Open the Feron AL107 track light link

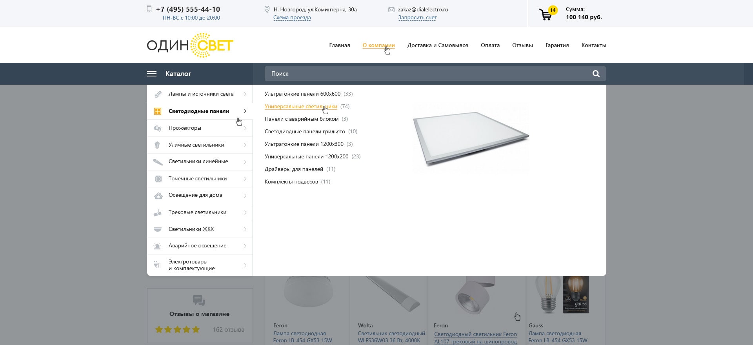coord(475,338)
